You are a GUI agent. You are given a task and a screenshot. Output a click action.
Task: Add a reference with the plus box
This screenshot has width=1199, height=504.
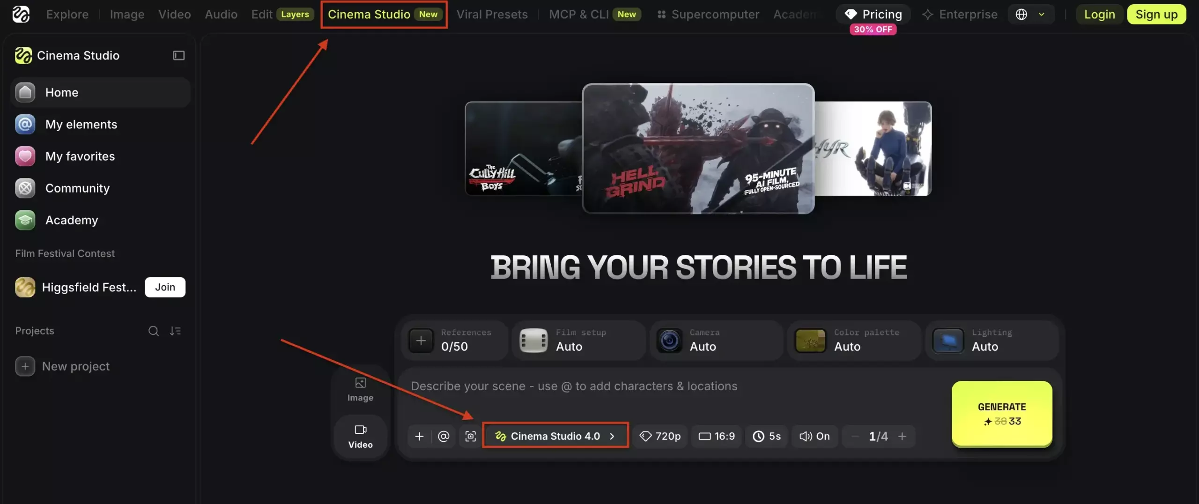coord(421,341)
